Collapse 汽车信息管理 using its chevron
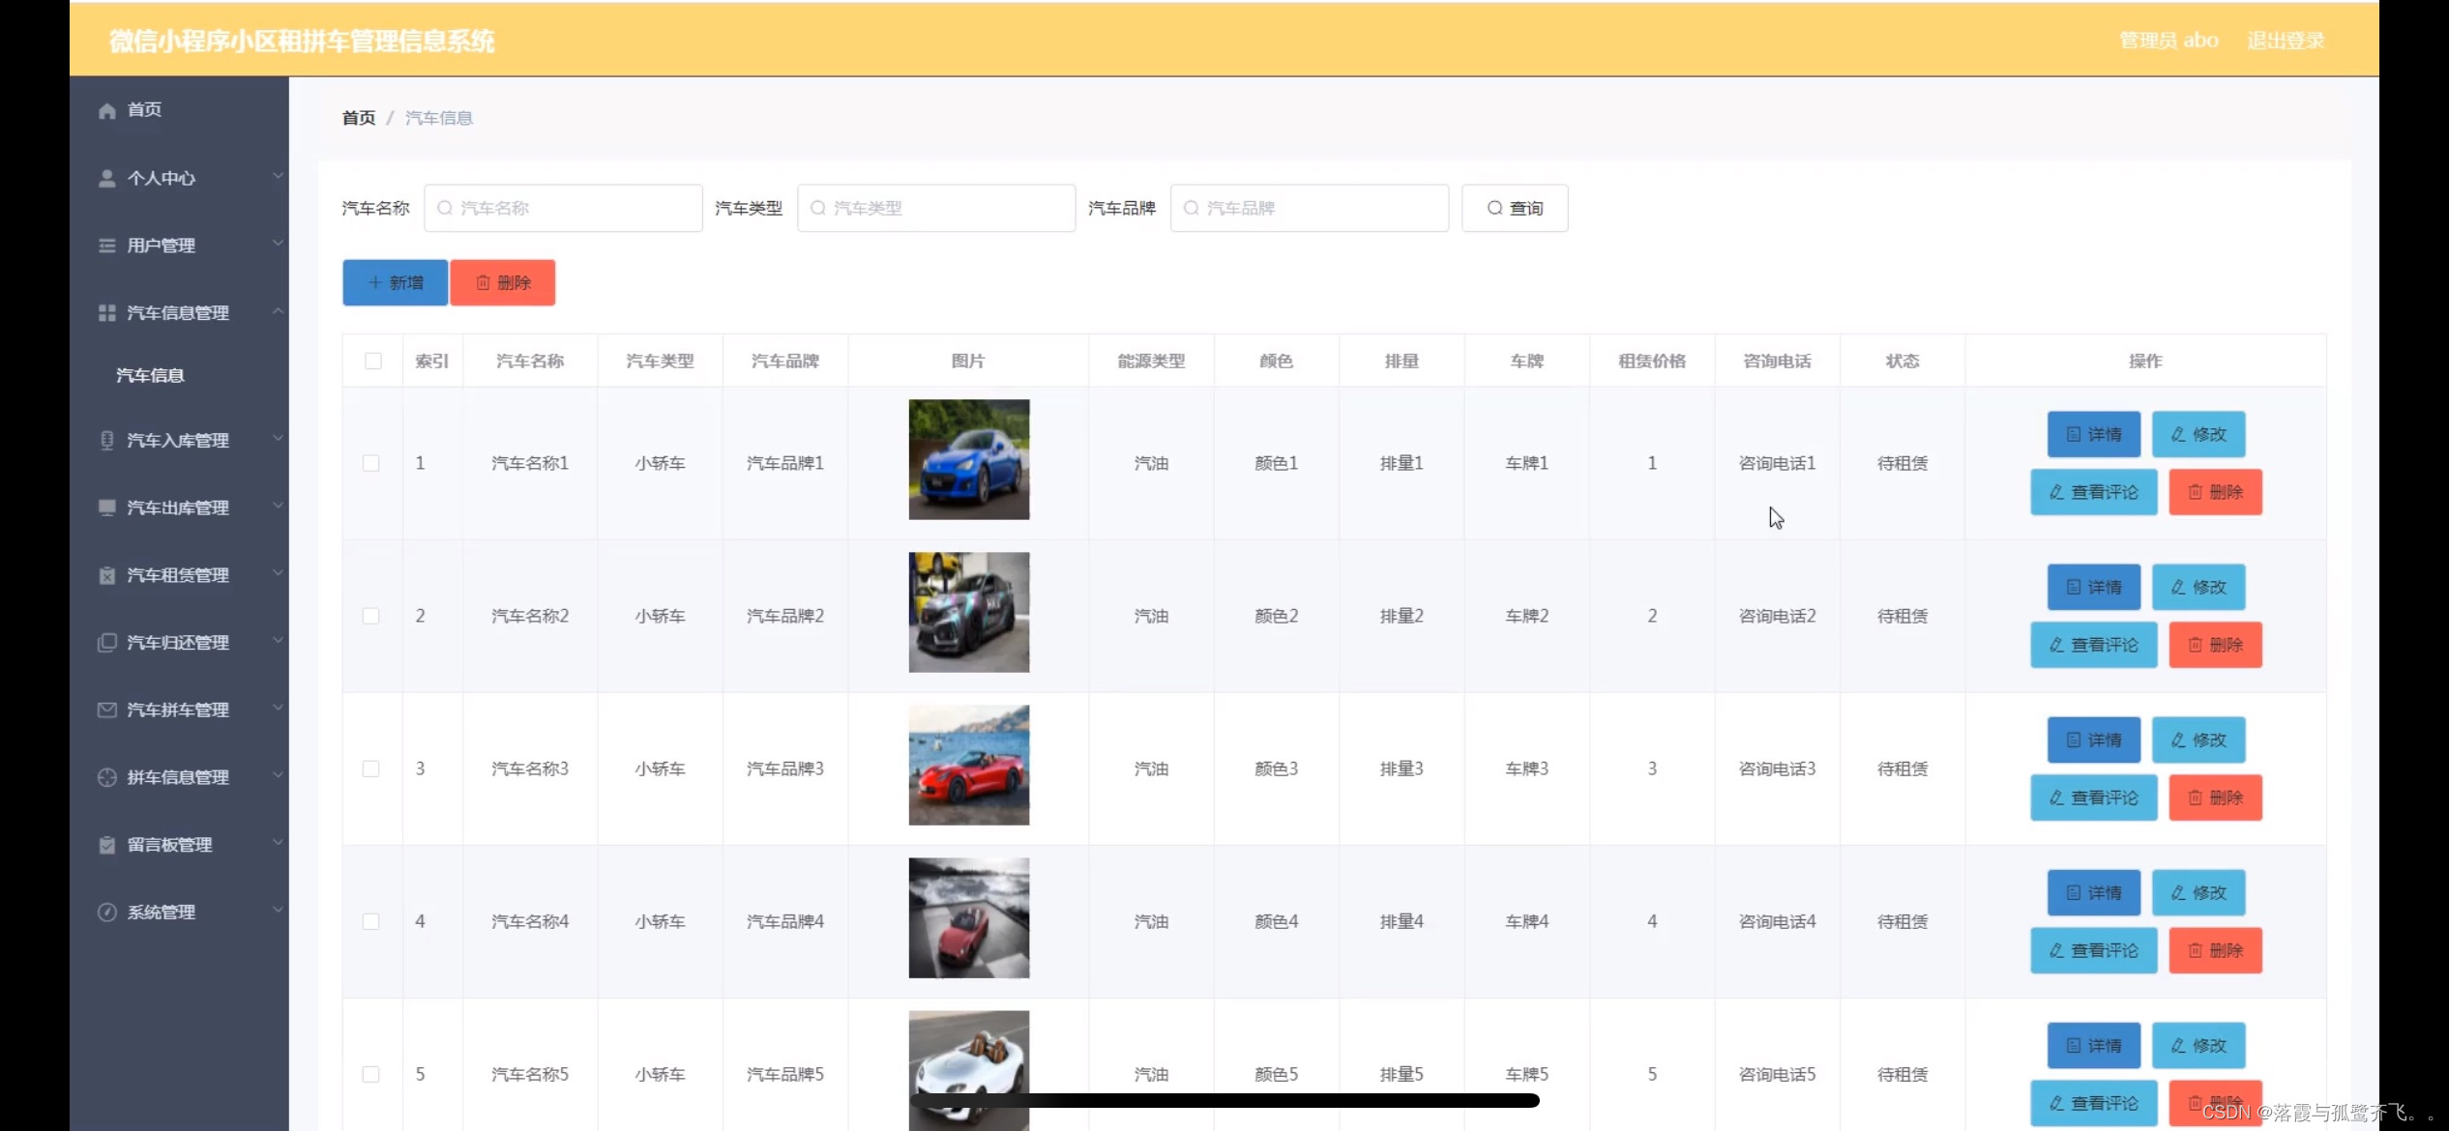 278,310
